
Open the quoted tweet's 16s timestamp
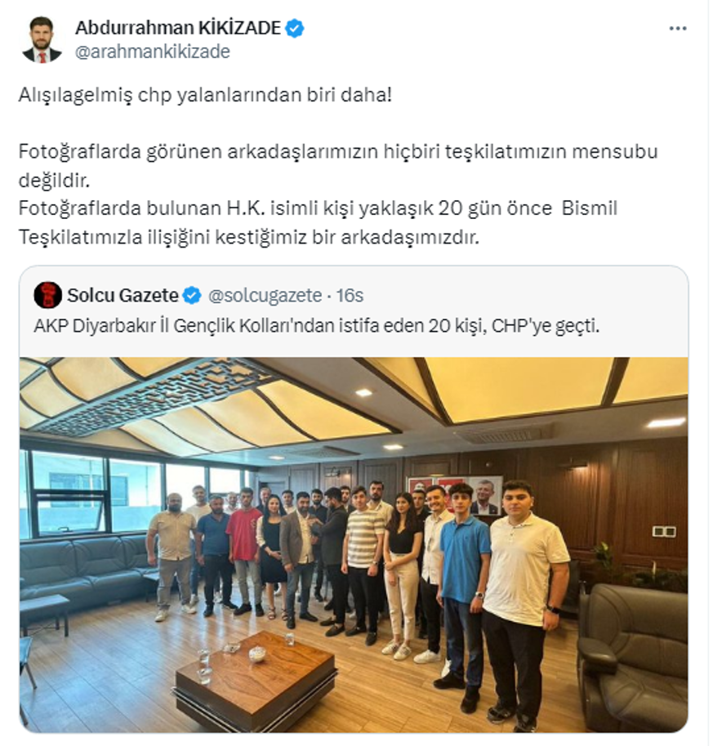[x=350, y=296]
